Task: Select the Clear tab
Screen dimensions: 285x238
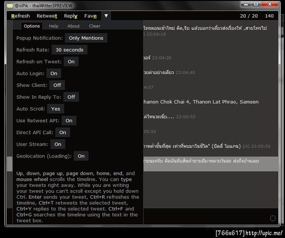Action: [x=95, y=26]
